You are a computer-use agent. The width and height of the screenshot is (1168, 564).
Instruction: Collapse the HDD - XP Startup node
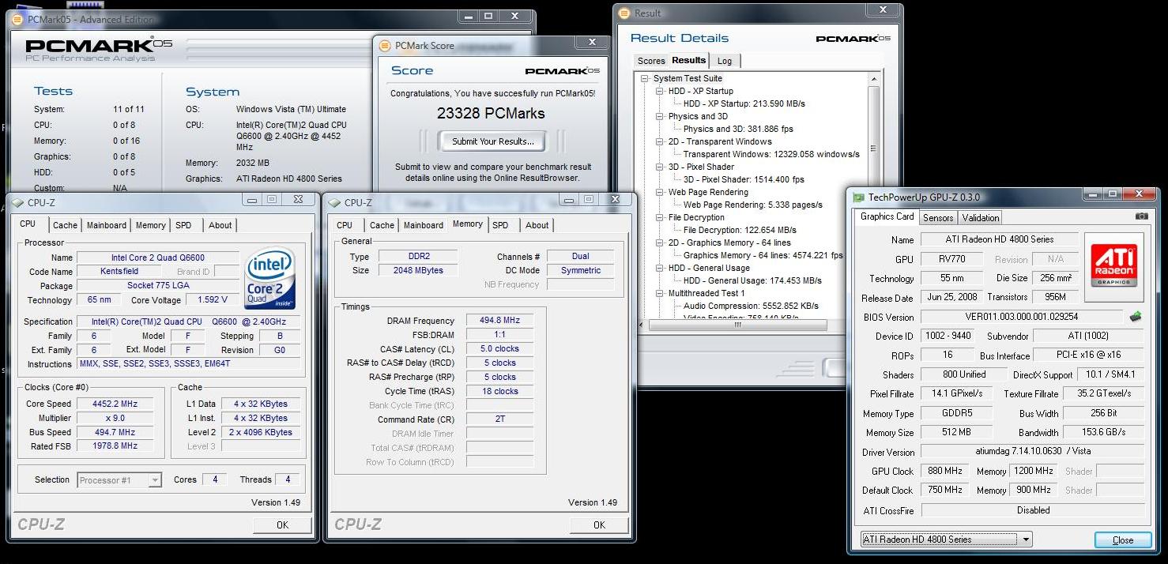click(x=660, y=91)
